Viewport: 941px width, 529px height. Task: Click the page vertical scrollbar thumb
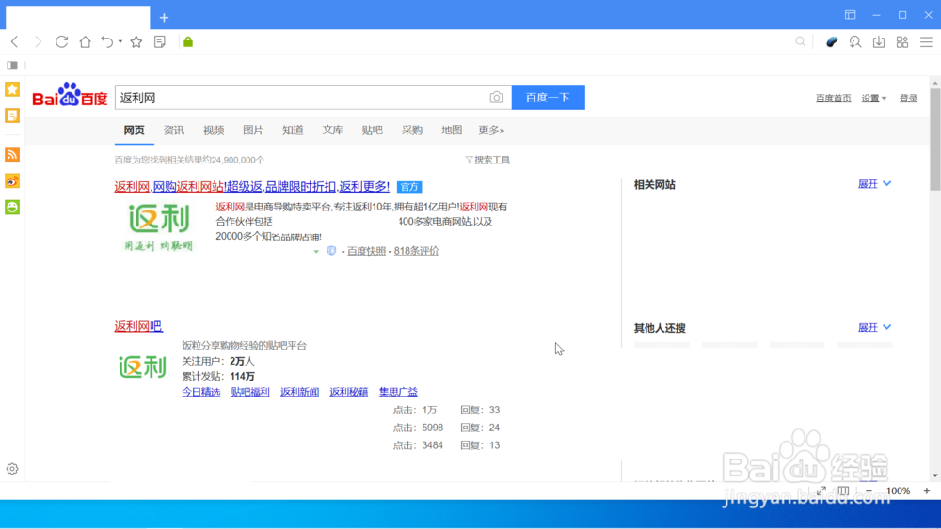pyautogui.click(x=935, y=139)
